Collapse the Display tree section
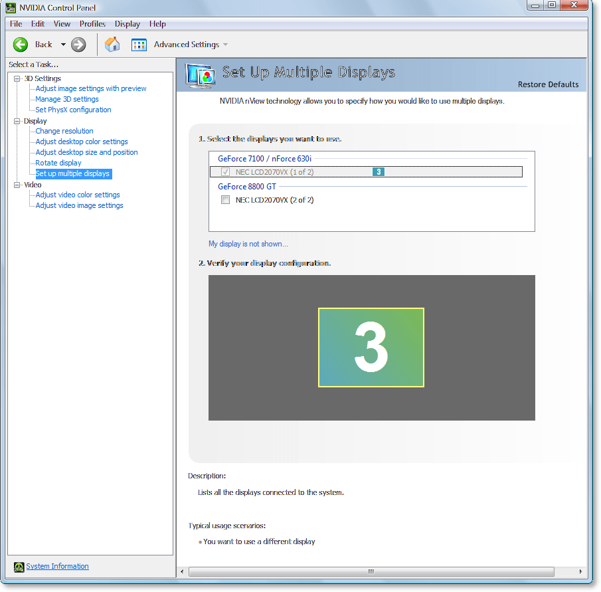 [x=15, y=121]
